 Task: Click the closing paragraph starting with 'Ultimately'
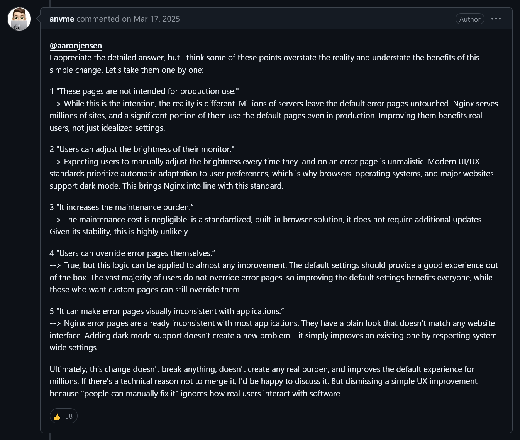(x=264, y=381)
